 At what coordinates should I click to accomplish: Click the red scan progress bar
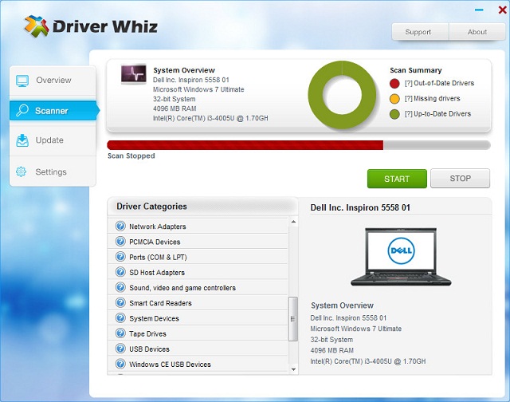click(245, 145)
